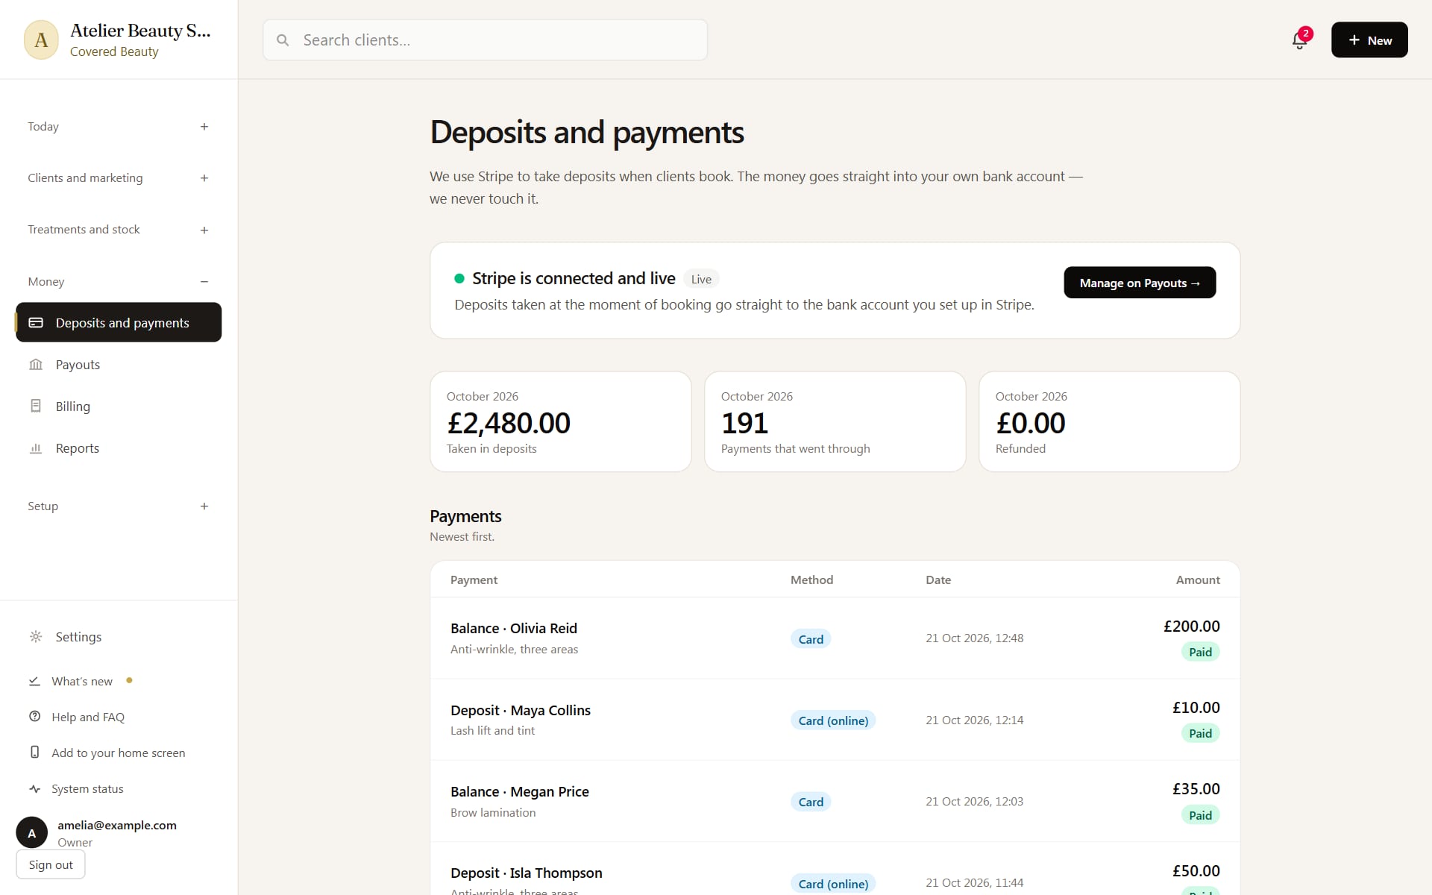Open Balance · Olivia Reid payment row

point(835,638)
